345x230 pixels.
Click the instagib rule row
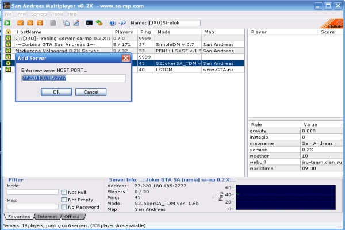pyautogui.click(x=296, y=137)
